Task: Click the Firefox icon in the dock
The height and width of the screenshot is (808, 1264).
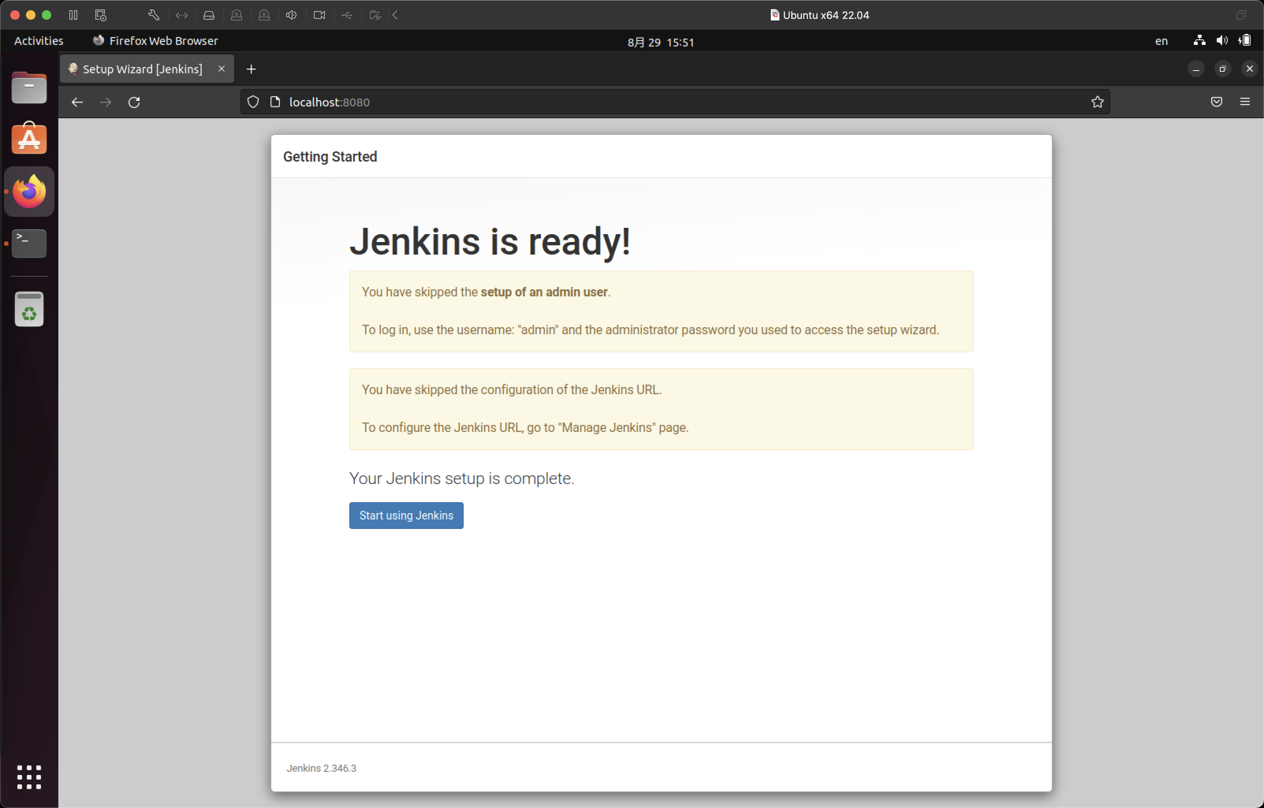Action: click(x=29, y=191)
